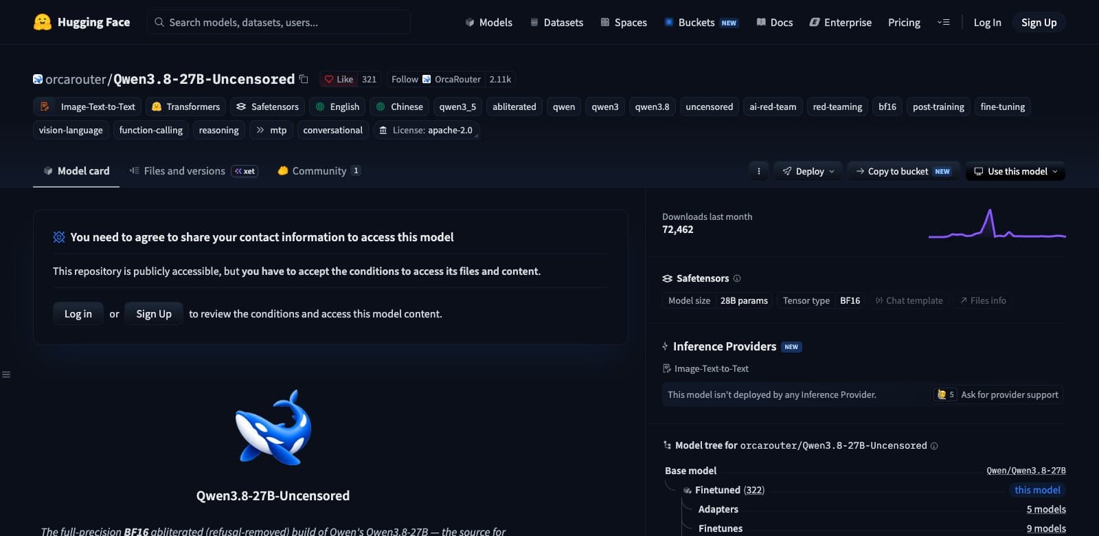This screenshot has width=1099, height=536.
Task: Open Buckets in the navigation bar
Action: pos(701,22)
